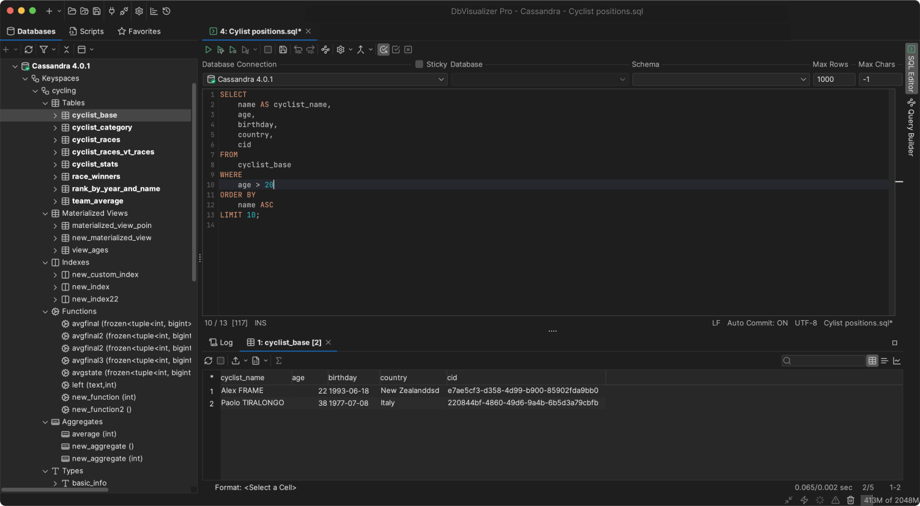Screen dimensions: 920x506
Task: Click the UTF-8 encoding status
Action: 806,323
